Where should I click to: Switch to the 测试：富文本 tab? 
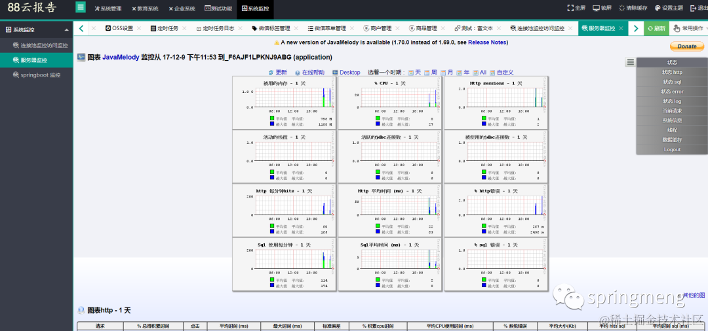coord(474,28)
